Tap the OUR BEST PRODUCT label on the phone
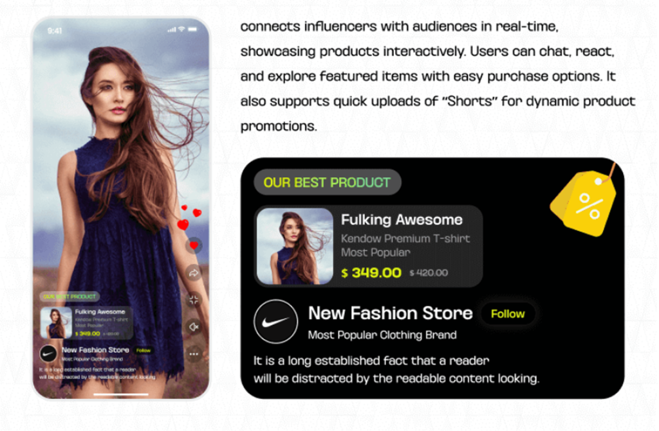This screenshot has width=659, height=431. tap(70, 296)
